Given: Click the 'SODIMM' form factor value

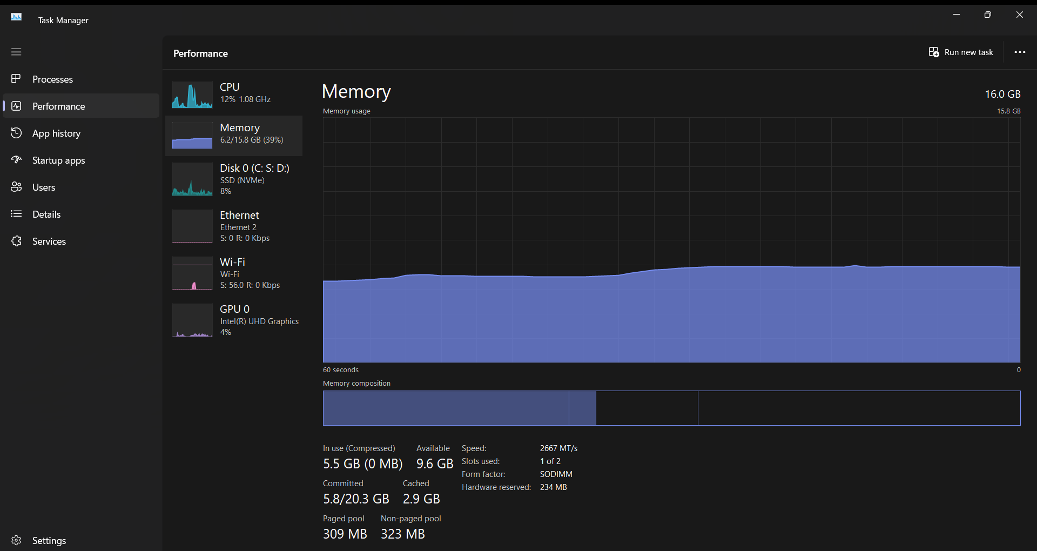Looking at the screenshot, I should click(x=556, y=474).
